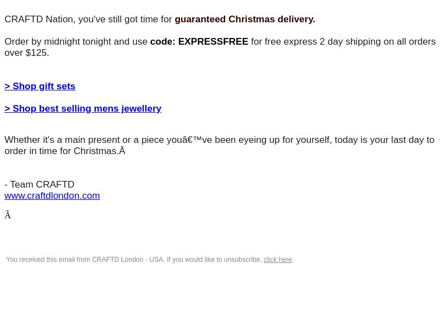The width and height of the screenshot is (447, 335).
Task: Click the word 'jewellery' in the second link
Action: tap(141, 108)
